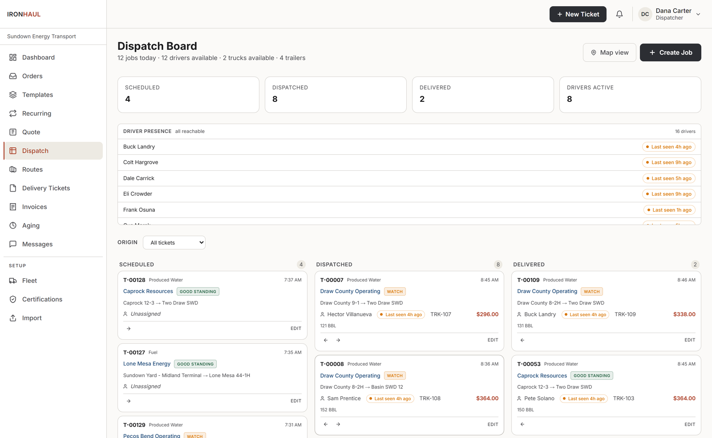The image size is (712, 438).
Task: Open Draw County Operating on T-00008
Action: (350, 376)
